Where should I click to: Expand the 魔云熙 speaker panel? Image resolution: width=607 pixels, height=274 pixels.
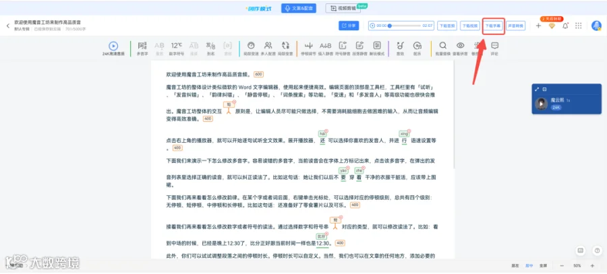point(537,90)
